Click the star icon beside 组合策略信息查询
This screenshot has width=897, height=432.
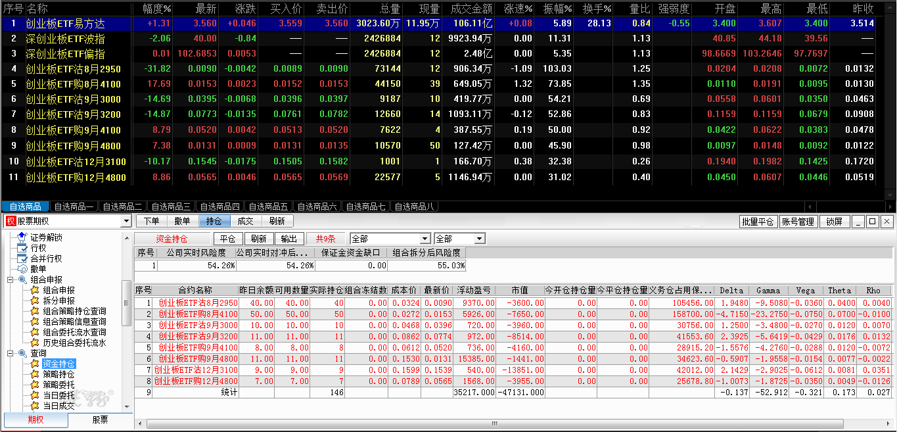point(35,322)
